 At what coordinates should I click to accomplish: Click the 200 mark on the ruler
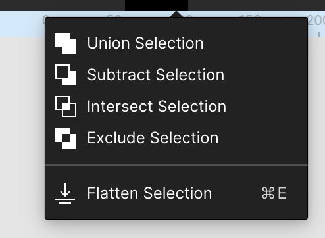tap(316, 20)
